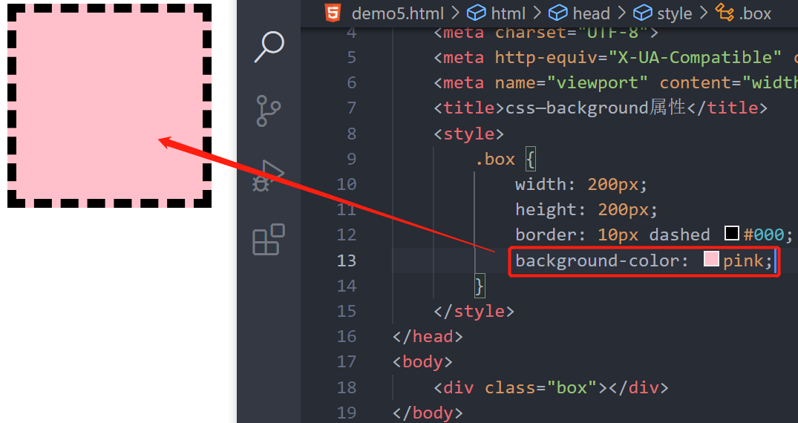Click line number 18 in gutter
Screen dimensions: 798x423
coord(347,387)
